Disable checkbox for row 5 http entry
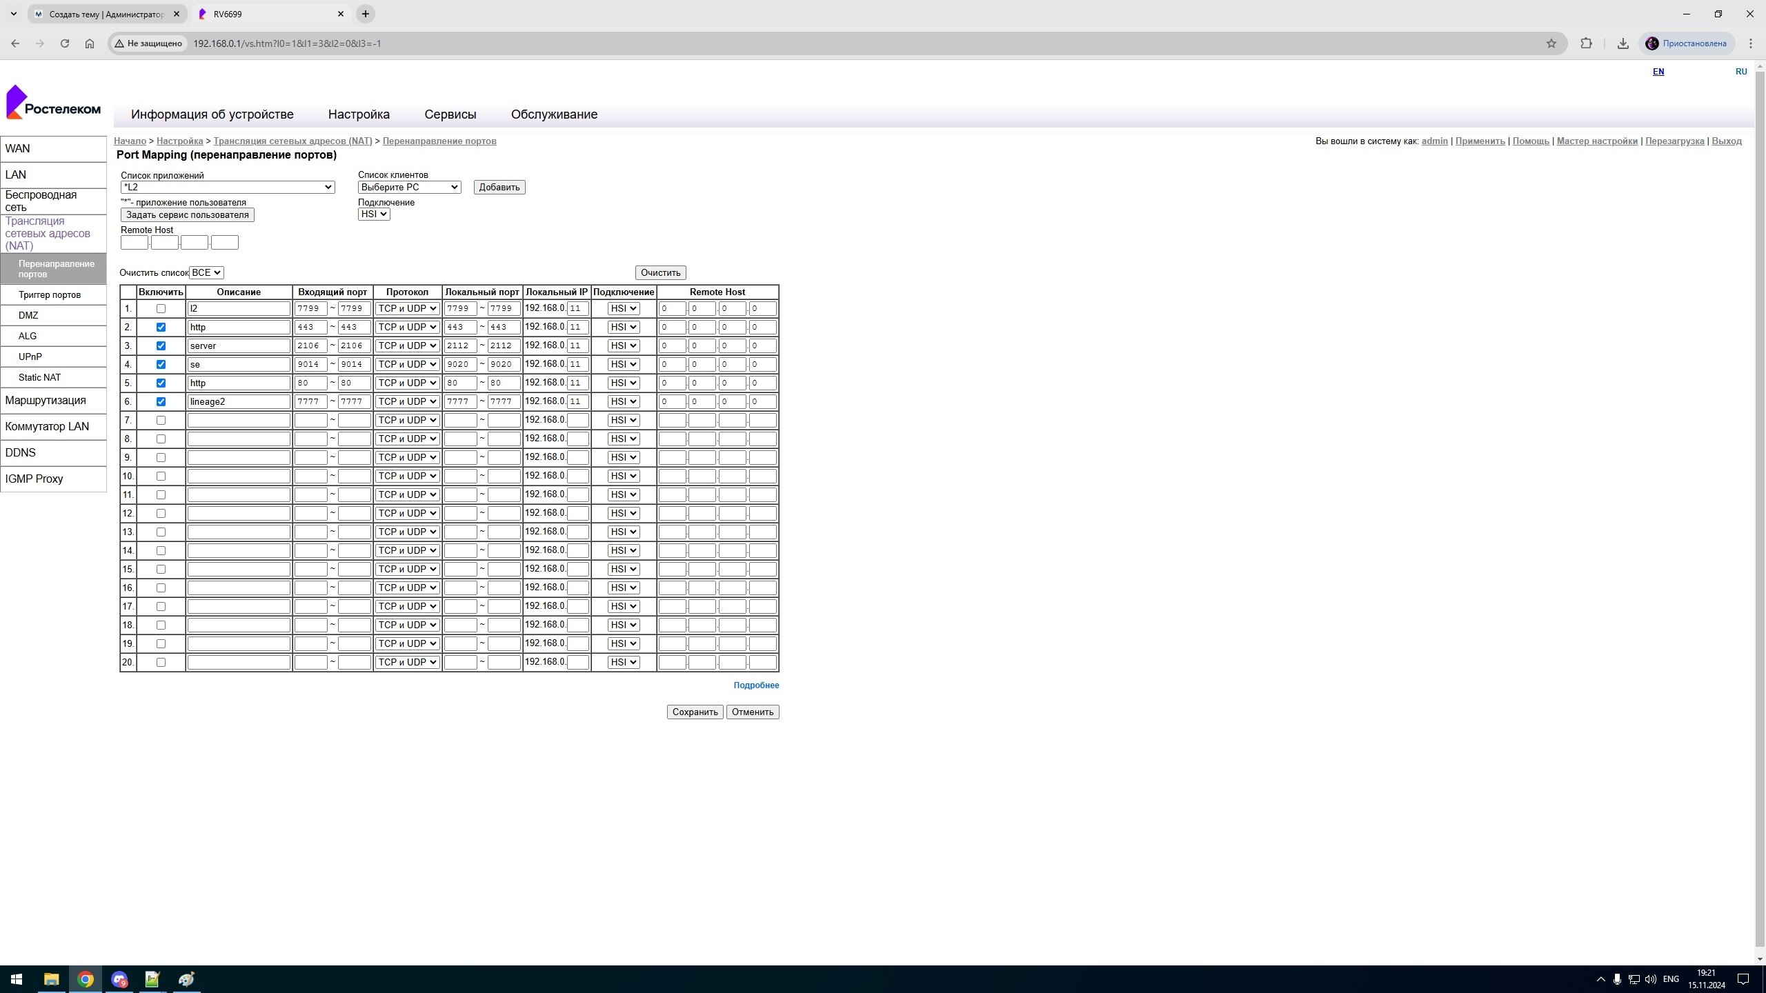 (x=160, y=382)
